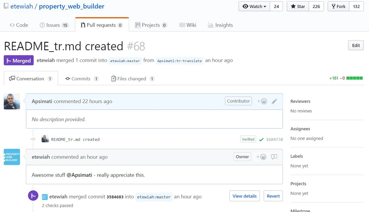Open commit hash 1604738
369x212 pixels.
pyautogui.click(x=274, y=139)
